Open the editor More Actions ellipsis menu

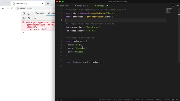click(x=177, y=6)
